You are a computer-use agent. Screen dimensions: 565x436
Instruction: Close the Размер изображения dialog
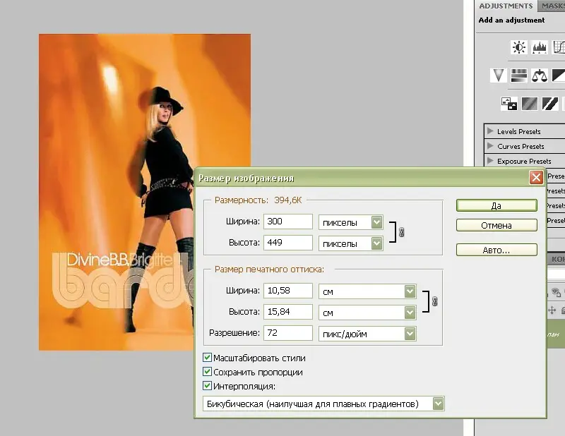[536, 178]
